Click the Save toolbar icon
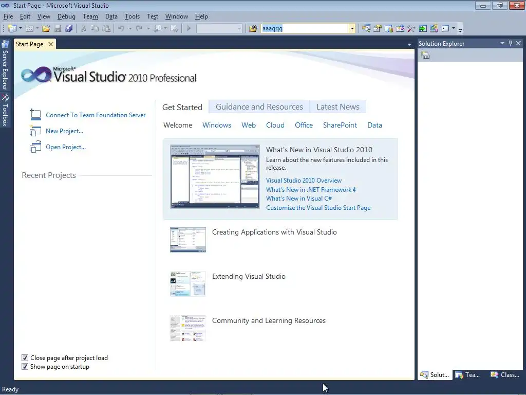Screen dimensions: 526x395 coord(58,29)
